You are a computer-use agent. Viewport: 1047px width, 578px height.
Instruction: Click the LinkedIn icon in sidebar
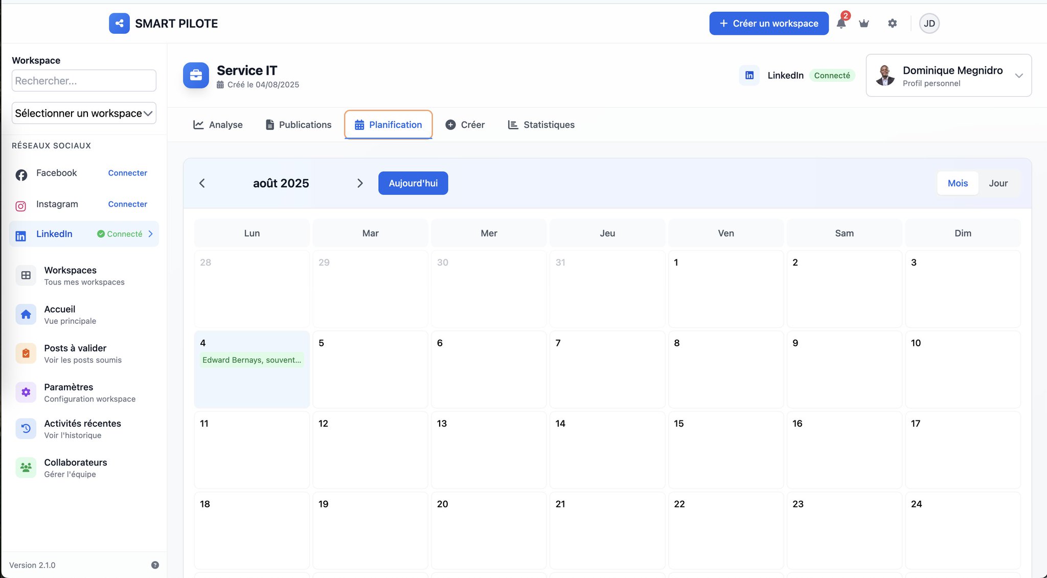(20, 236)
